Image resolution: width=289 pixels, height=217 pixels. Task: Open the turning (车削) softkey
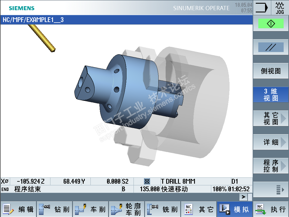coord(90,209)
